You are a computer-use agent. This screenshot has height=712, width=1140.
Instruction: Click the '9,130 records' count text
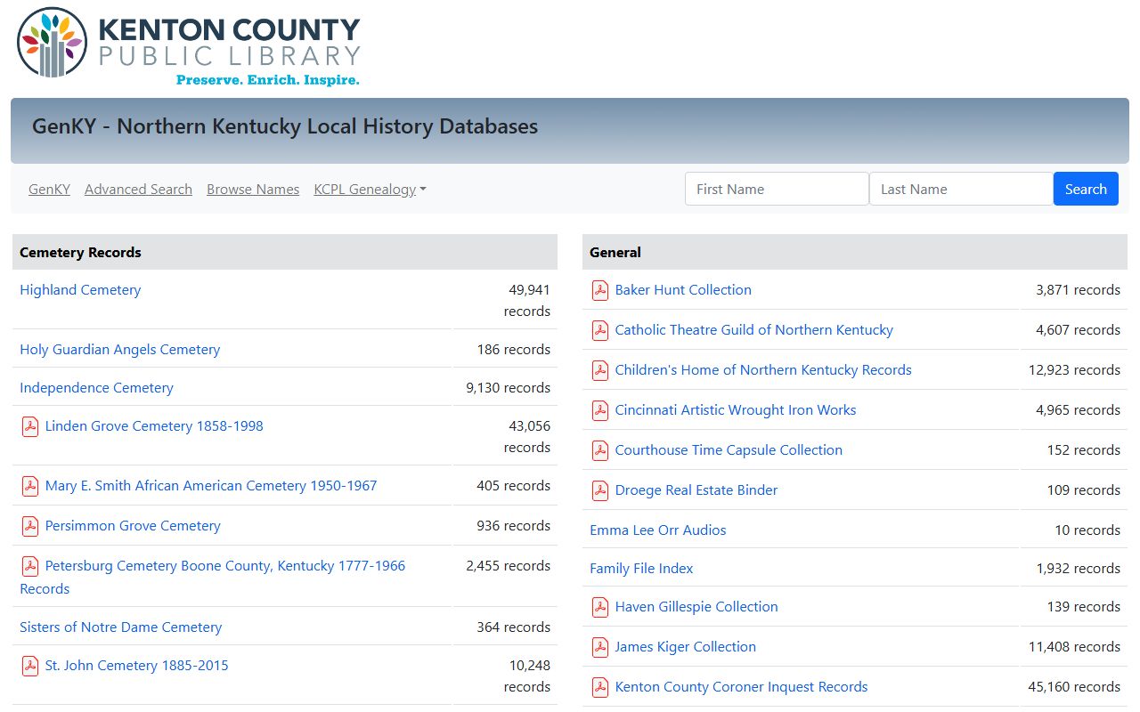[x=509, y=388]
